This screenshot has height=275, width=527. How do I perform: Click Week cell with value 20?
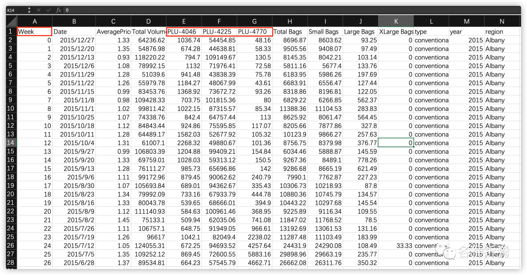tap(35, 211)
